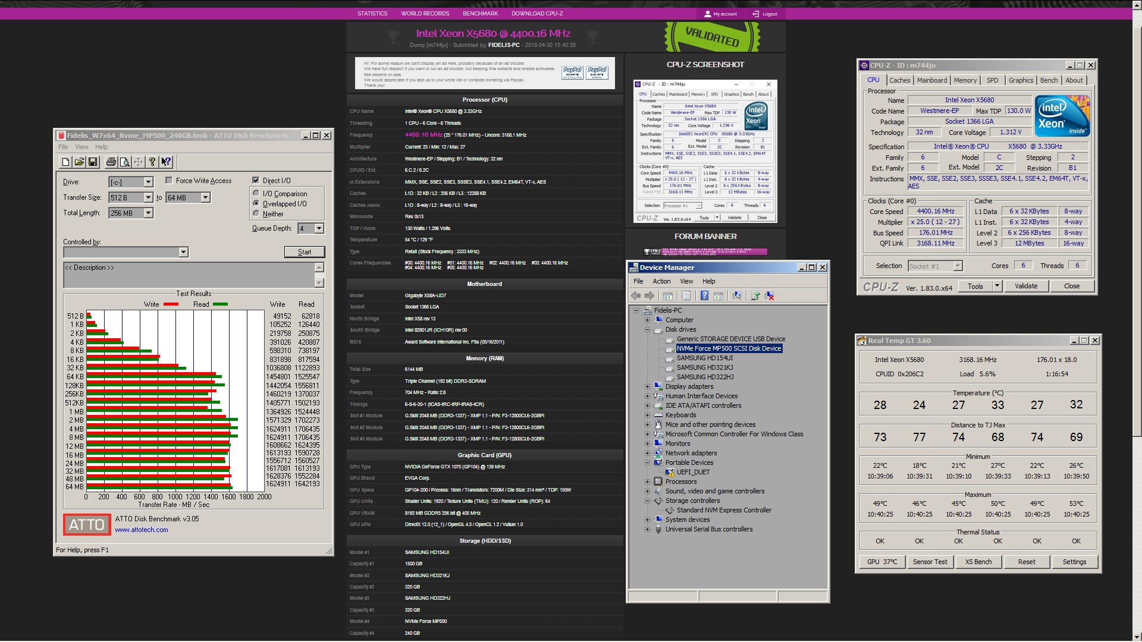Click Update Driver Software icon in Device Manager
Viewport: 1142px width, 642px height.
click(x=755, y=295)
